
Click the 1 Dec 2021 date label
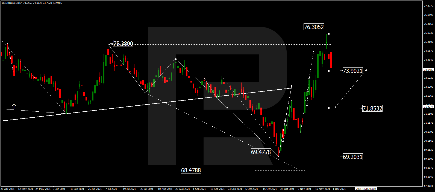pos(339,189)
